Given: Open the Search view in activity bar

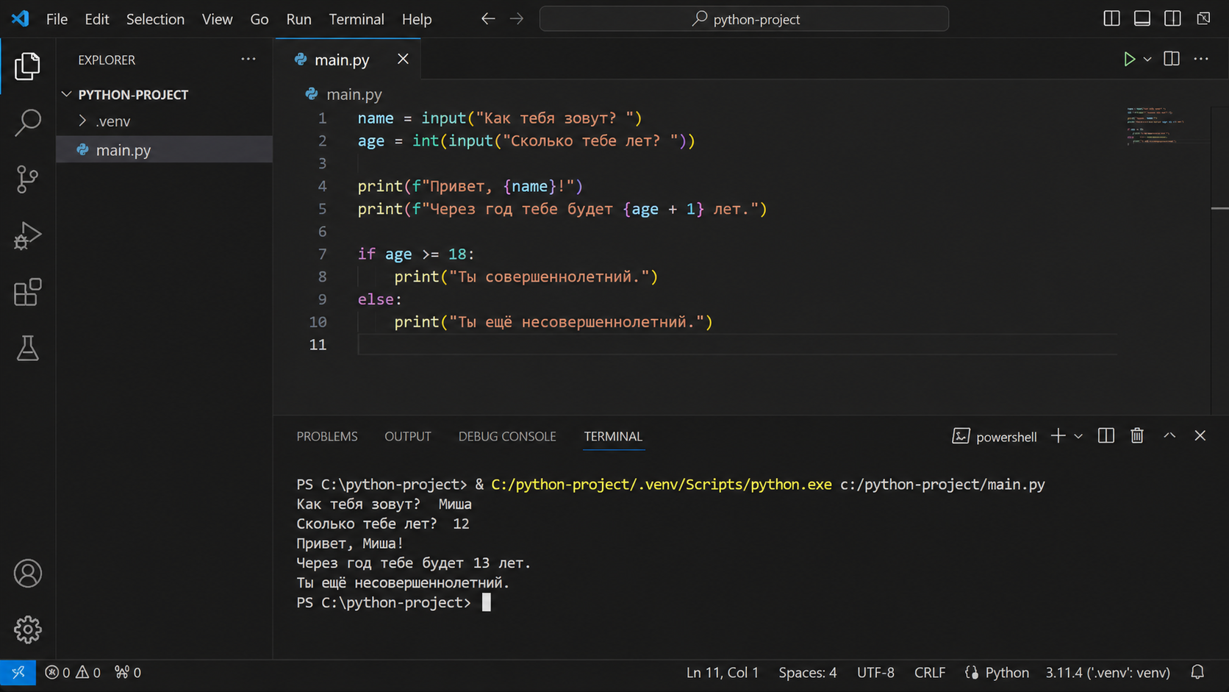Looking at the screenshot, I should [x=28, y=123].
